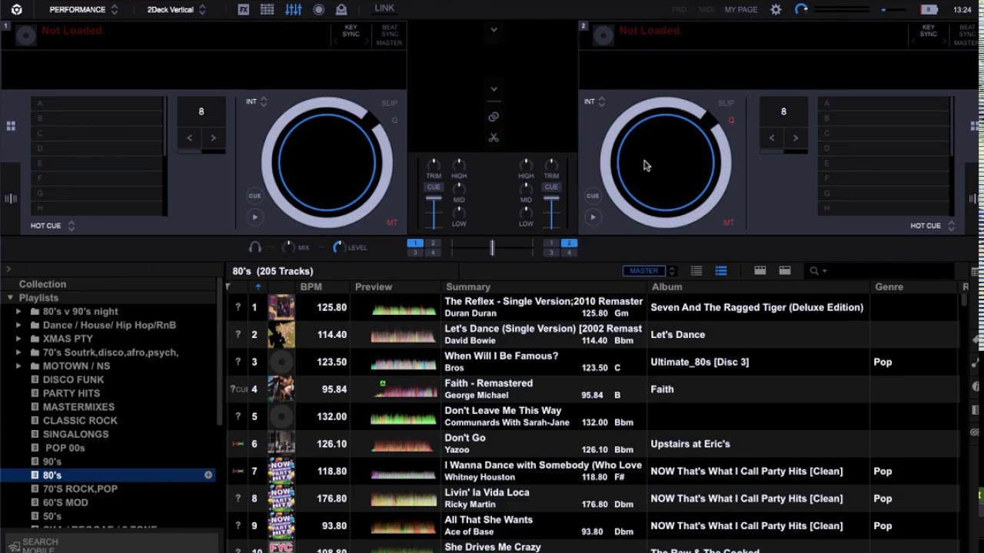Click the left deck grid icon
The width and height of the screenshot is (984, 553).
(x=11, y=126)
